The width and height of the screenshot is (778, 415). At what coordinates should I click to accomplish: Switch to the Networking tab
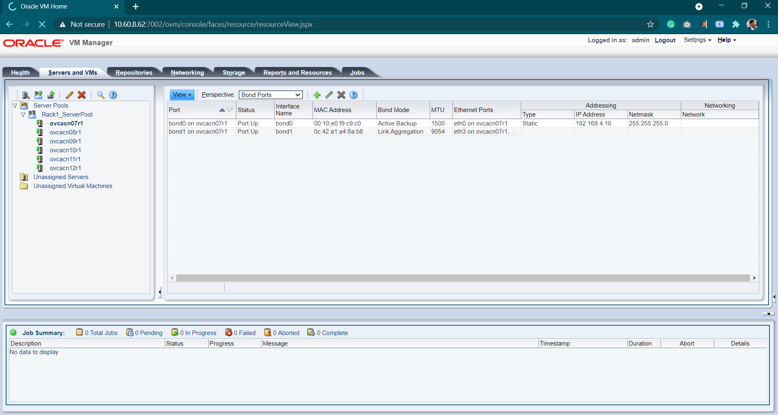pos(187,73)
